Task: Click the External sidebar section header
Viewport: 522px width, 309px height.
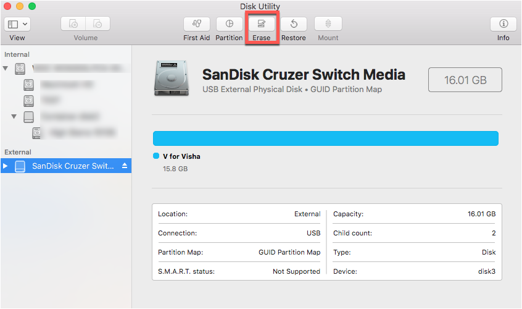Action: 18,152
